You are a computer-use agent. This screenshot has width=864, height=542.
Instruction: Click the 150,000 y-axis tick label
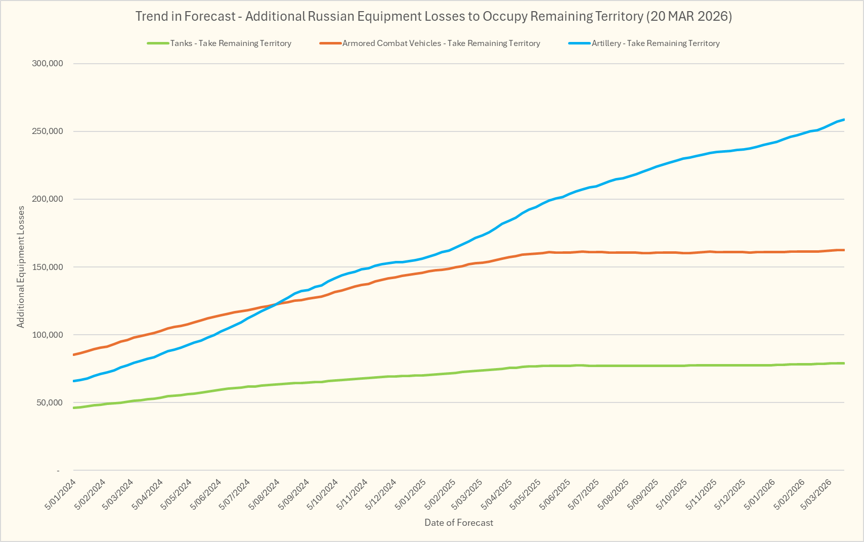click(47, 267)
